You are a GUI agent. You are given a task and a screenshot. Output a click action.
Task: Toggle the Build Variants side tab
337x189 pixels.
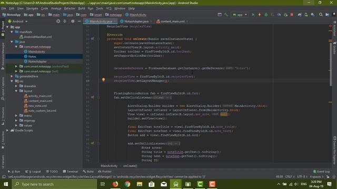(x=3, y=161)
